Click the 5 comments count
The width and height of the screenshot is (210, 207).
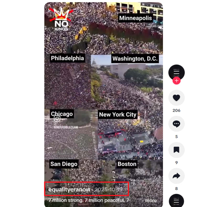[x=176, y=137]
